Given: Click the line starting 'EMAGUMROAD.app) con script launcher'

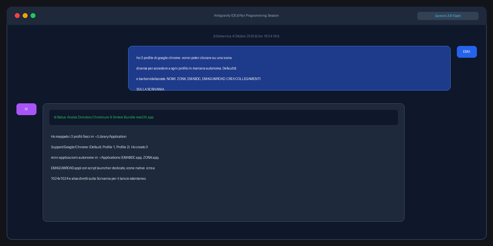Looking at the screenshot, I should click(x=103, y=168).
